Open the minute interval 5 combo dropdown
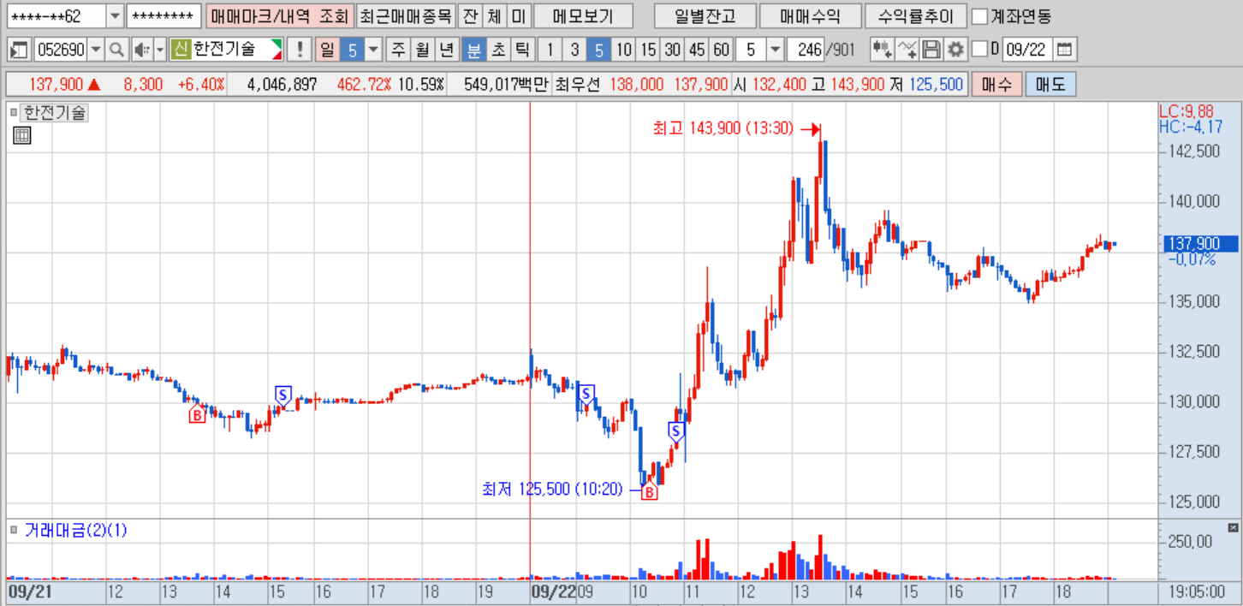Image resolution: width=1243 pixels, height=606 pixels. click(x=776, y=50)
